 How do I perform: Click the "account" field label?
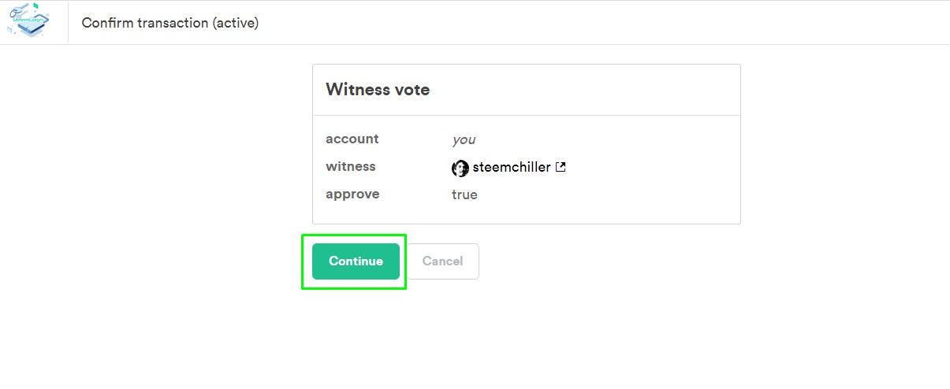352,139
